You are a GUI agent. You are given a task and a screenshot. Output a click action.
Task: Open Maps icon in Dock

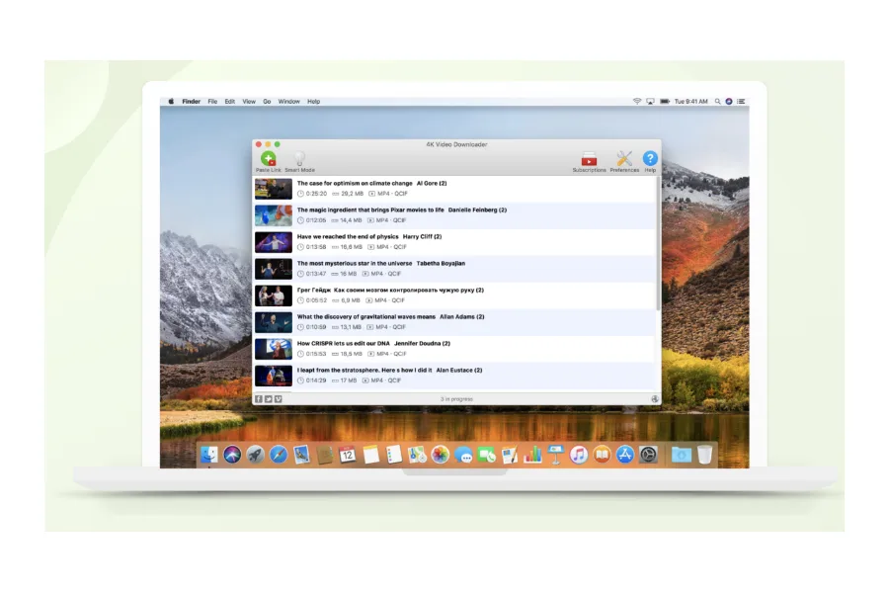[x=417, y=455]
